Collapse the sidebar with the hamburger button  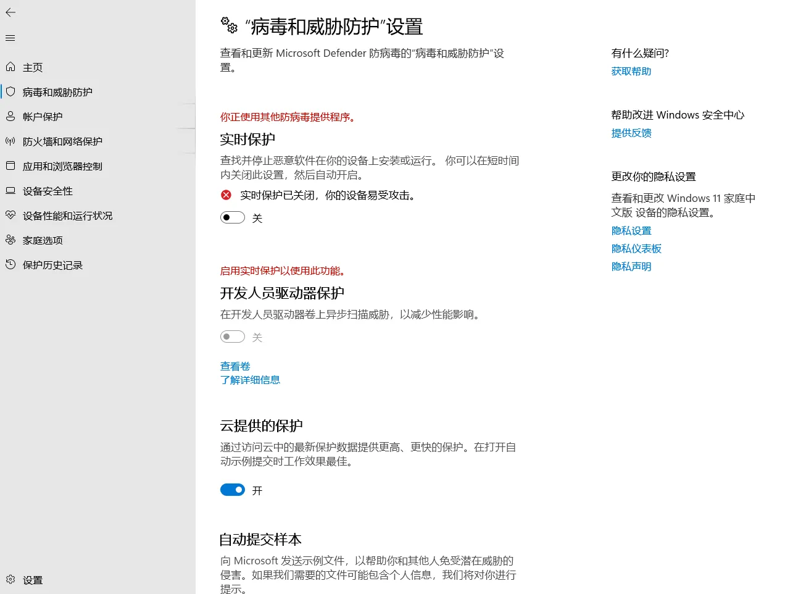tap(10, 38)
